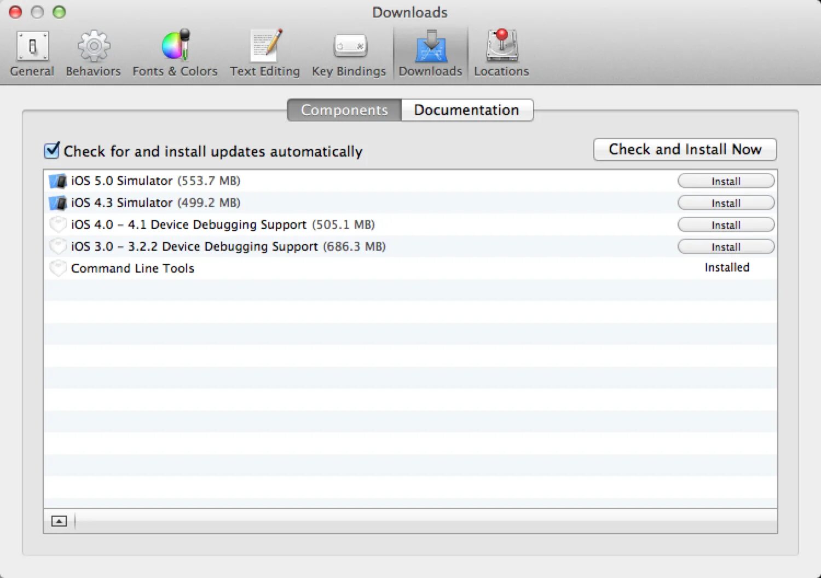The image size is (821, 578).
Task: Select iOS 3.0 – 3.2.2 Device Debugging Support text
Action: click(228, 247)
